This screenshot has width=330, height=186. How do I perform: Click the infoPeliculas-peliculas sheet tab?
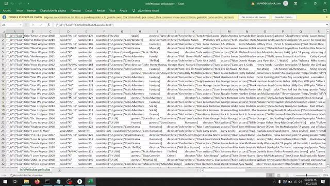[35, 170]
